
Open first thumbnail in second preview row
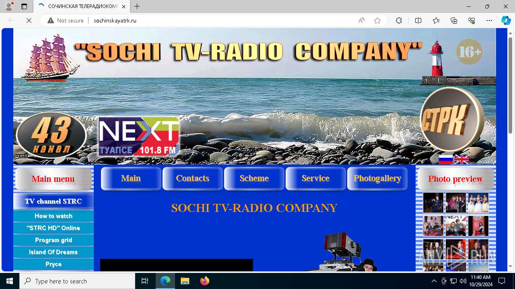pyautogui.click(x=433, y=226)
